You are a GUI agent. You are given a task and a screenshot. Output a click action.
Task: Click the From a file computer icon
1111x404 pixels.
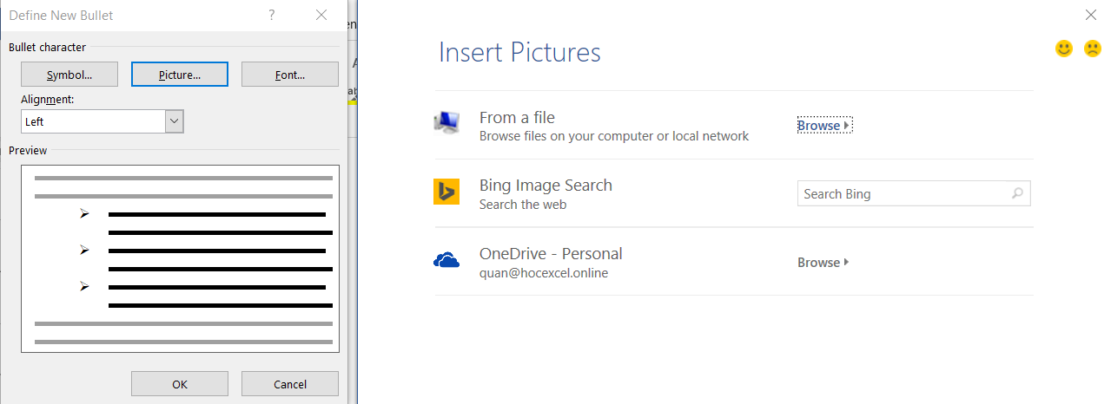click(x=446, y=123)
